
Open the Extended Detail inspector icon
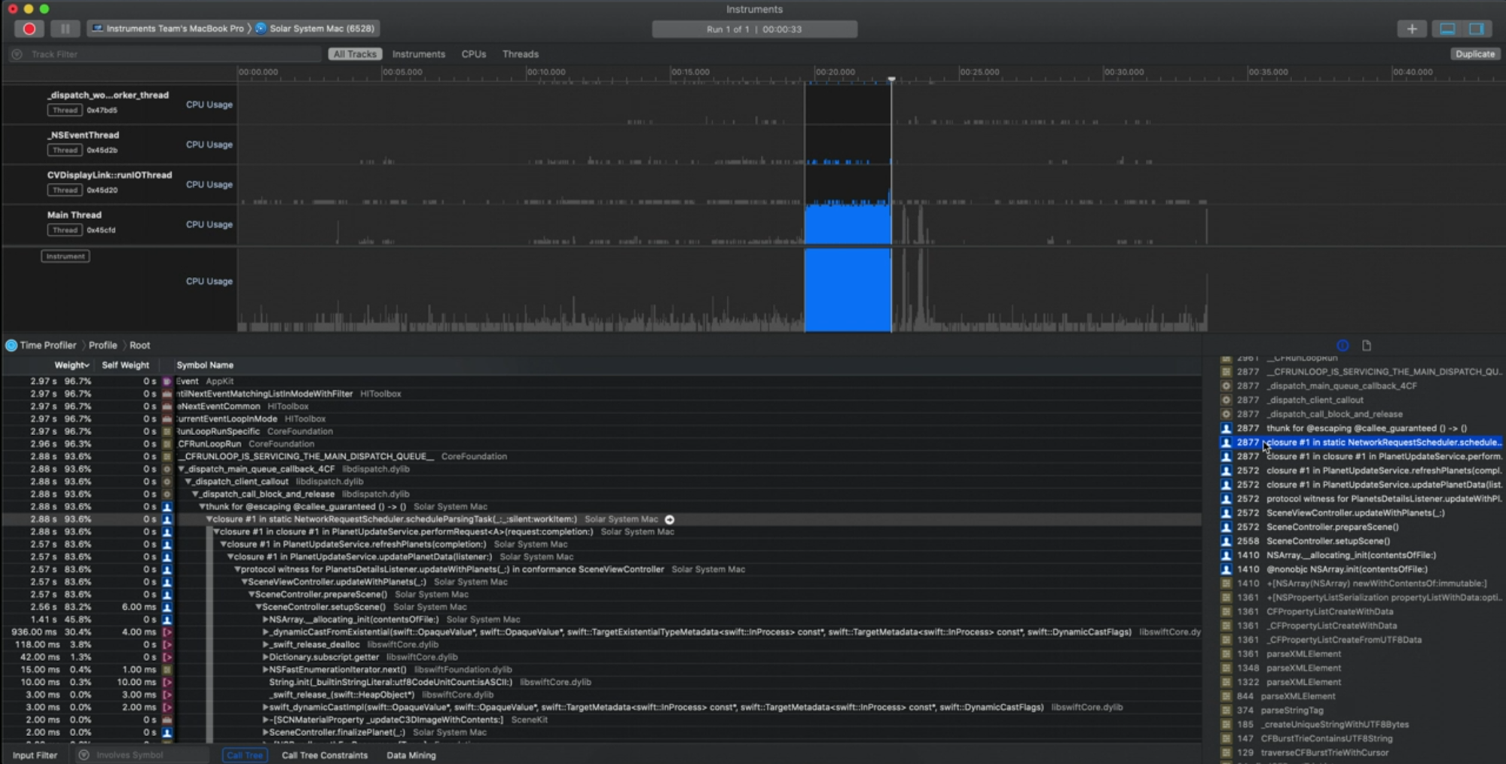tap(1343, 345)
